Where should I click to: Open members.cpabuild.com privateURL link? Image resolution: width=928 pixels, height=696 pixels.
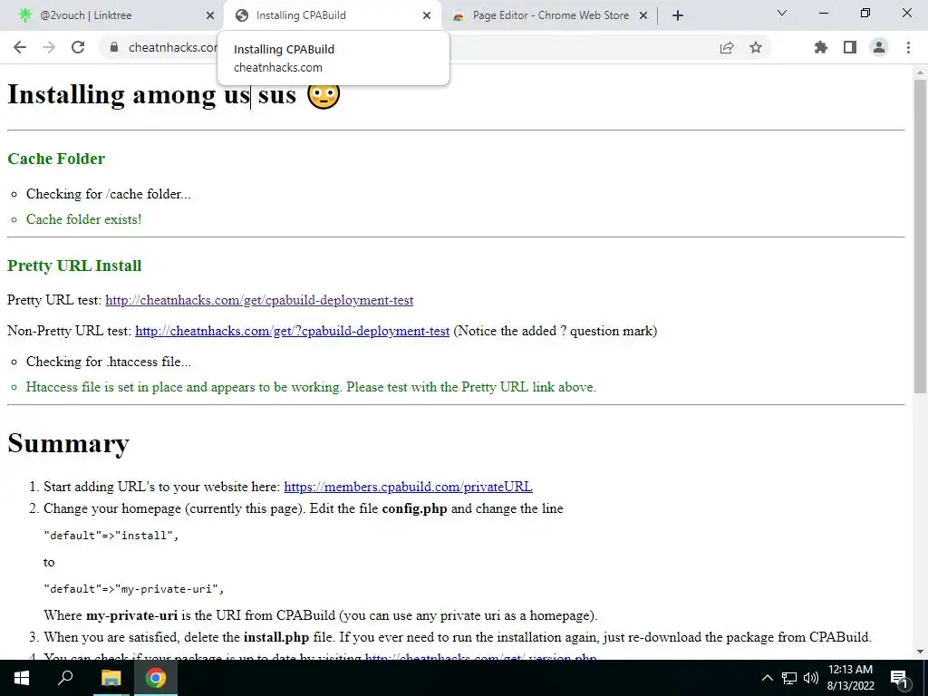coord(408,487)
